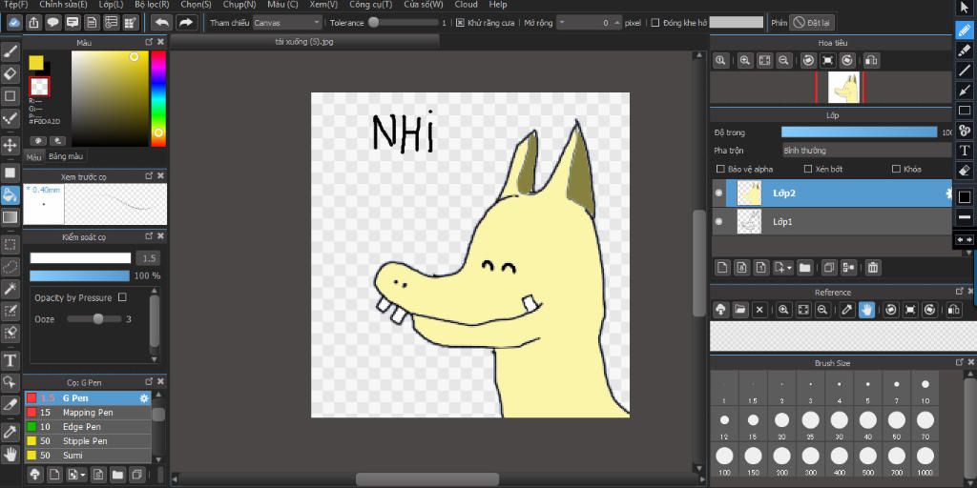Duplicate the layer in Layer panel
This screenshot has width=977, height=488.
click(x=829, y=268)
